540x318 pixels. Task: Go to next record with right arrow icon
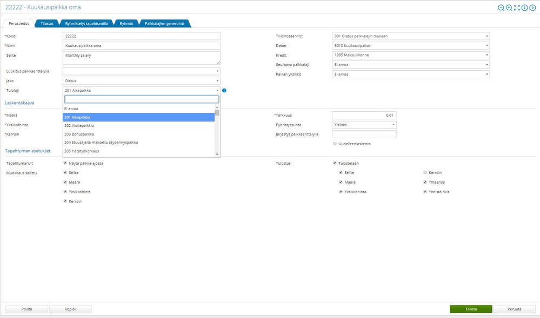pyautogui.click(x=531, y=8)
